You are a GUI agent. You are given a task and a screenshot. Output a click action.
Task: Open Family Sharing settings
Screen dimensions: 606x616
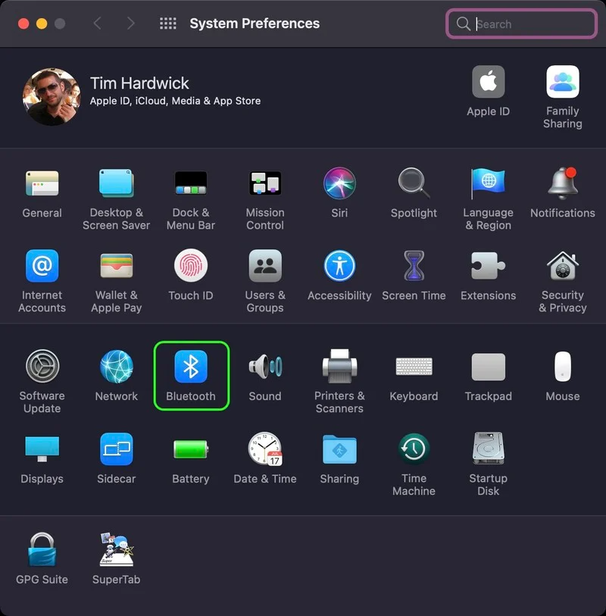pyautogui.click(x=563, y=83)
